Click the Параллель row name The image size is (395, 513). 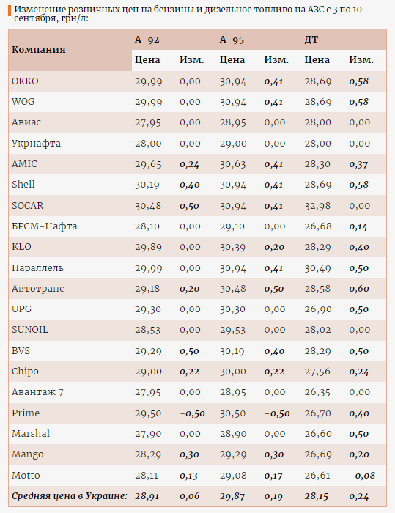click(x=37, y=268)
